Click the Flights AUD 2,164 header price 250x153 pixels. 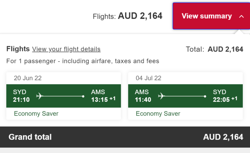(140, 16)
